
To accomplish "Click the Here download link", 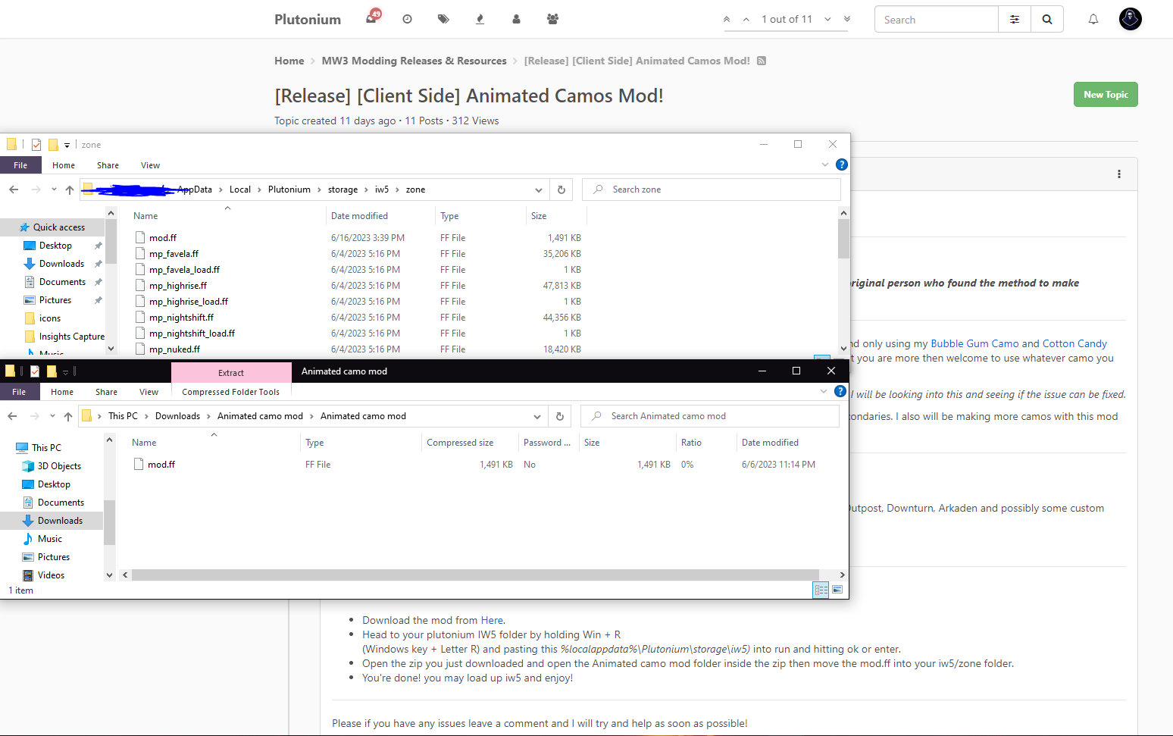I will pyautogui.click(x=491, y=620).
